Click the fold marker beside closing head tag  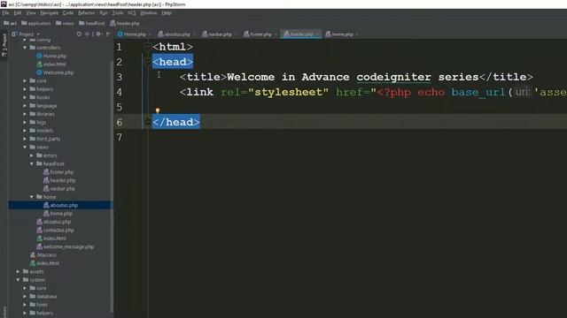point(148,122)
